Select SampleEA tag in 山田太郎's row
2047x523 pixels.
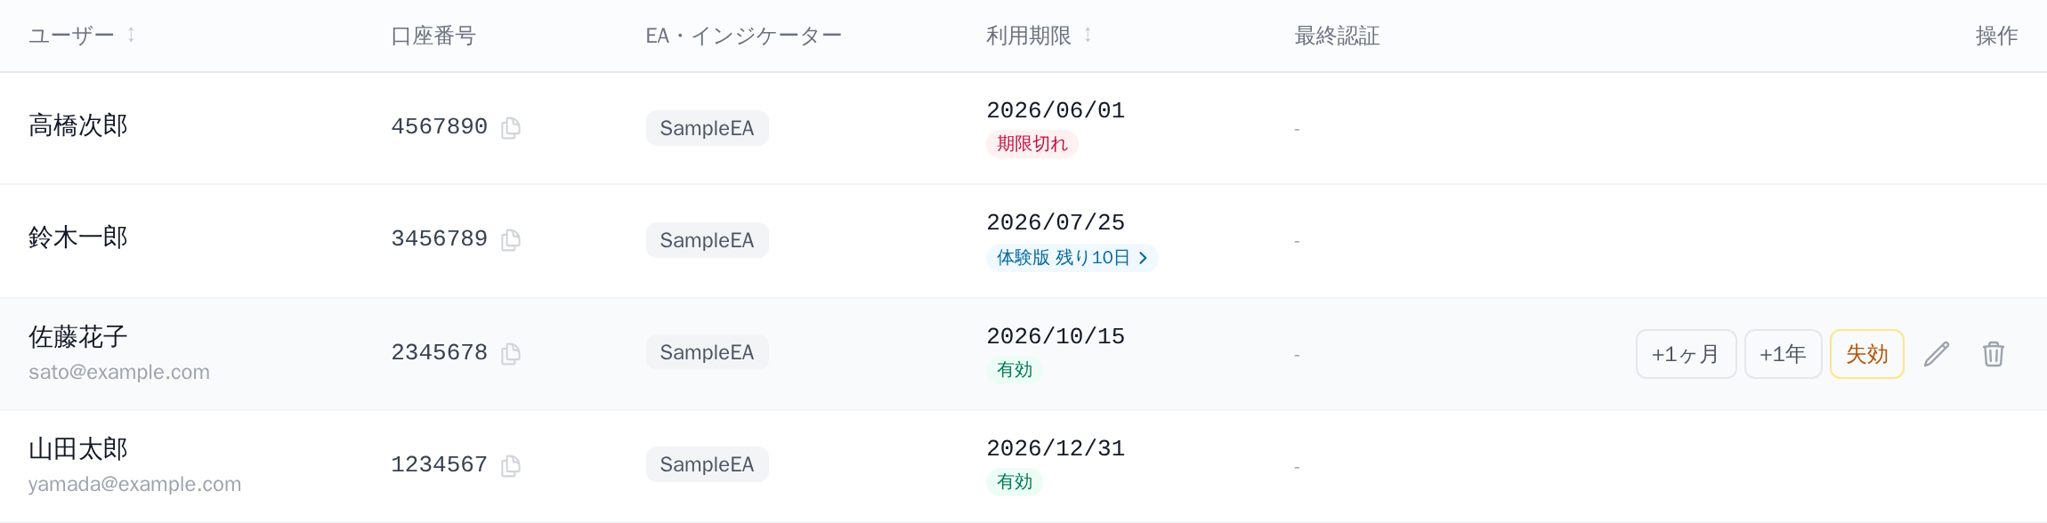pos(707,464)
